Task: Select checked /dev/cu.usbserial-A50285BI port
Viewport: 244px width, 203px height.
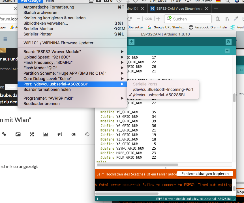Action: tap(163, 95)
